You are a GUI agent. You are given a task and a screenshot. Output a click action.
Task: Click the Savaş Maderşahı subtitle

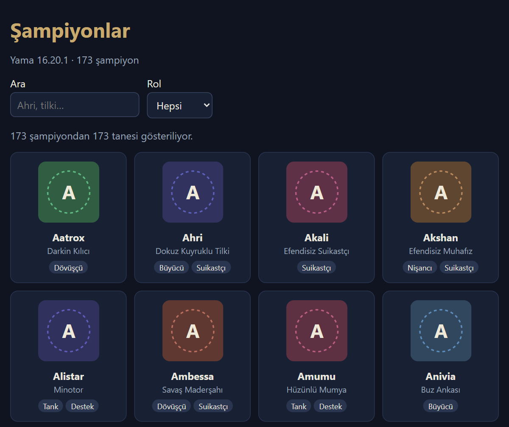click(193, 390)
